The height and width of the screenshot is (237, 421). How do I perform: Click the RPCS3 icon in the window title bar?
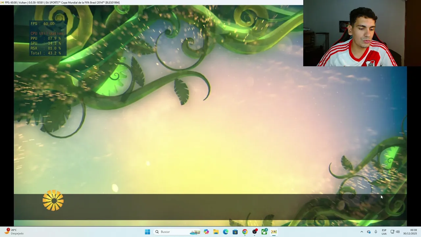2,2
